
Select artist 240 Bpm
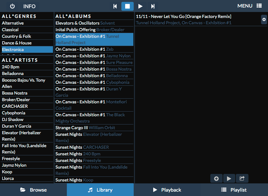point(27,67)
